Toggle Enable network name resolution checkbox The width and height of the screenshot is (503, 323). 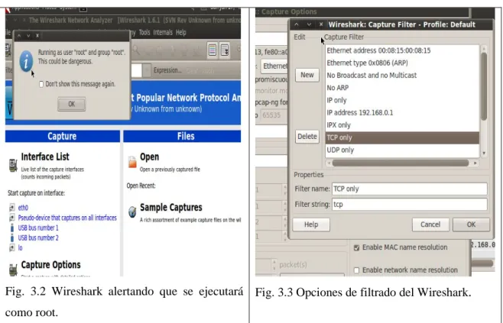point(356,270)
